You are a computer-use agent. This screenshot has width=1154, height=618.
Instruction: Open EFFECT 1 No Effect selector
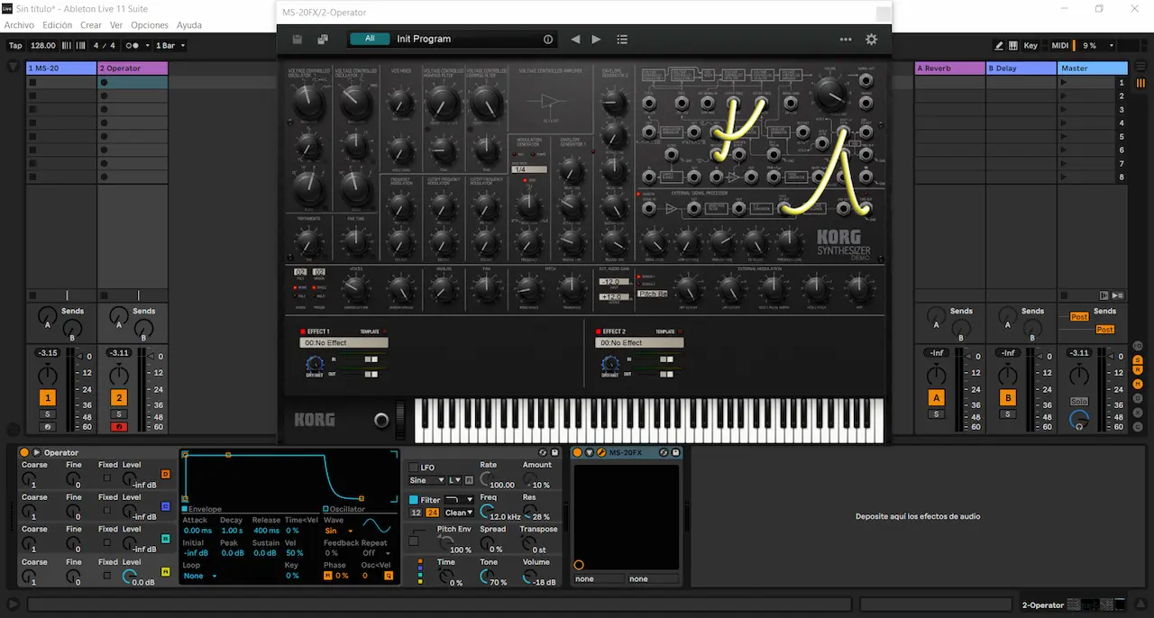(343, 343)
